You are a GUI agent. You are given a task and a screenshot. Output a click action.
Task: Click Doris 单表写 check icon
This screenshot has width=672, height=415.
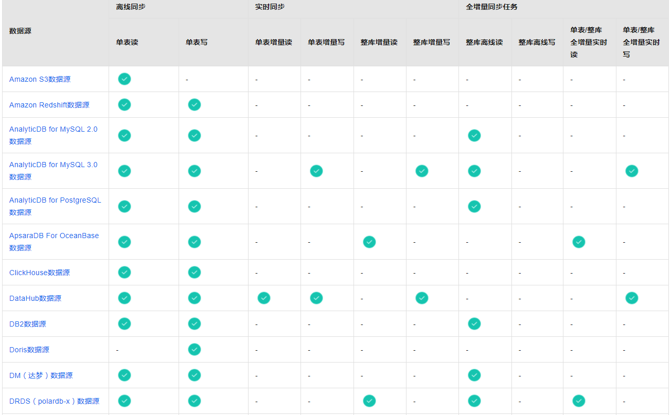(194, 350)
